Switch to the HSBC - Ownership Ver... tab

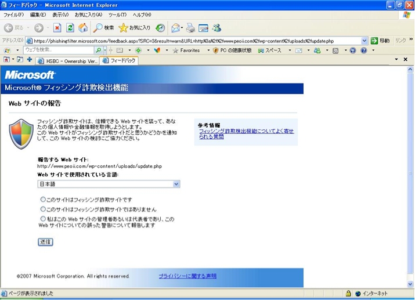[67, 60]
